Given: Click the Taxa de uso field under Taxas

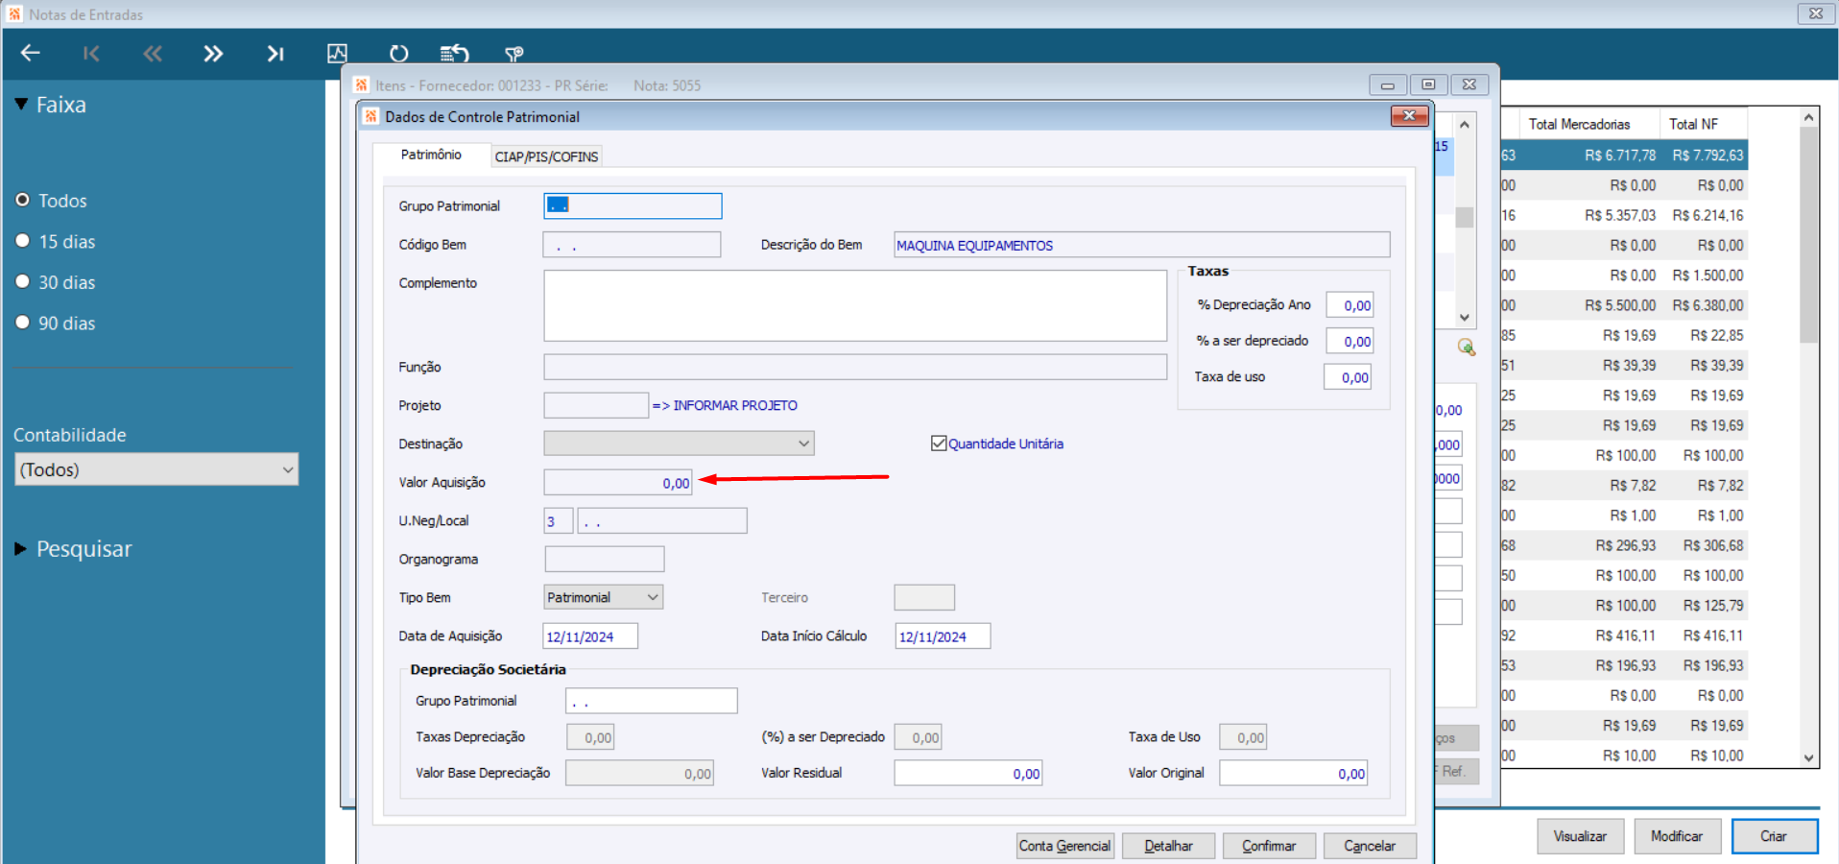Looking at the screenshot, I should tap(1348, 377).
